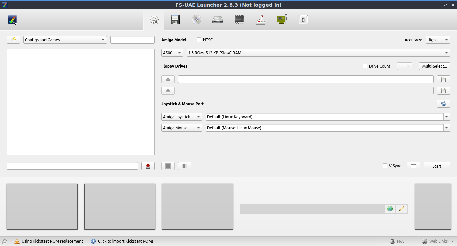The image size is (457, 246).
Task: Refresh the joystick device list
Action: point(444,104)
